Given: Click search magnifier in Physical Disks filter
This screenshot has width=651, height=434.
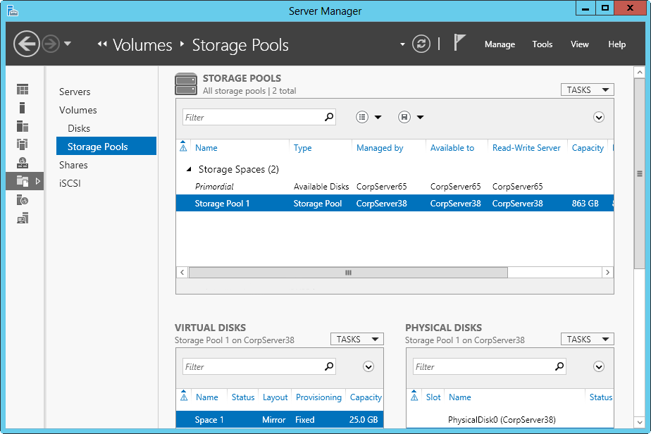Looking at the screenshot, I should tap(559, 366).
